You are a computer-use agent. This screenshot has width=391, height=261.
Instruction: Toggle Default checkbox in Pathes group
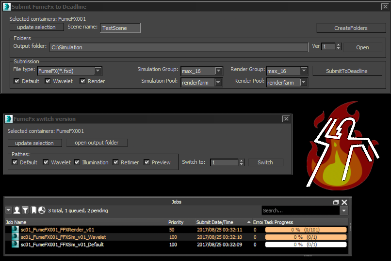coord(15,162)
